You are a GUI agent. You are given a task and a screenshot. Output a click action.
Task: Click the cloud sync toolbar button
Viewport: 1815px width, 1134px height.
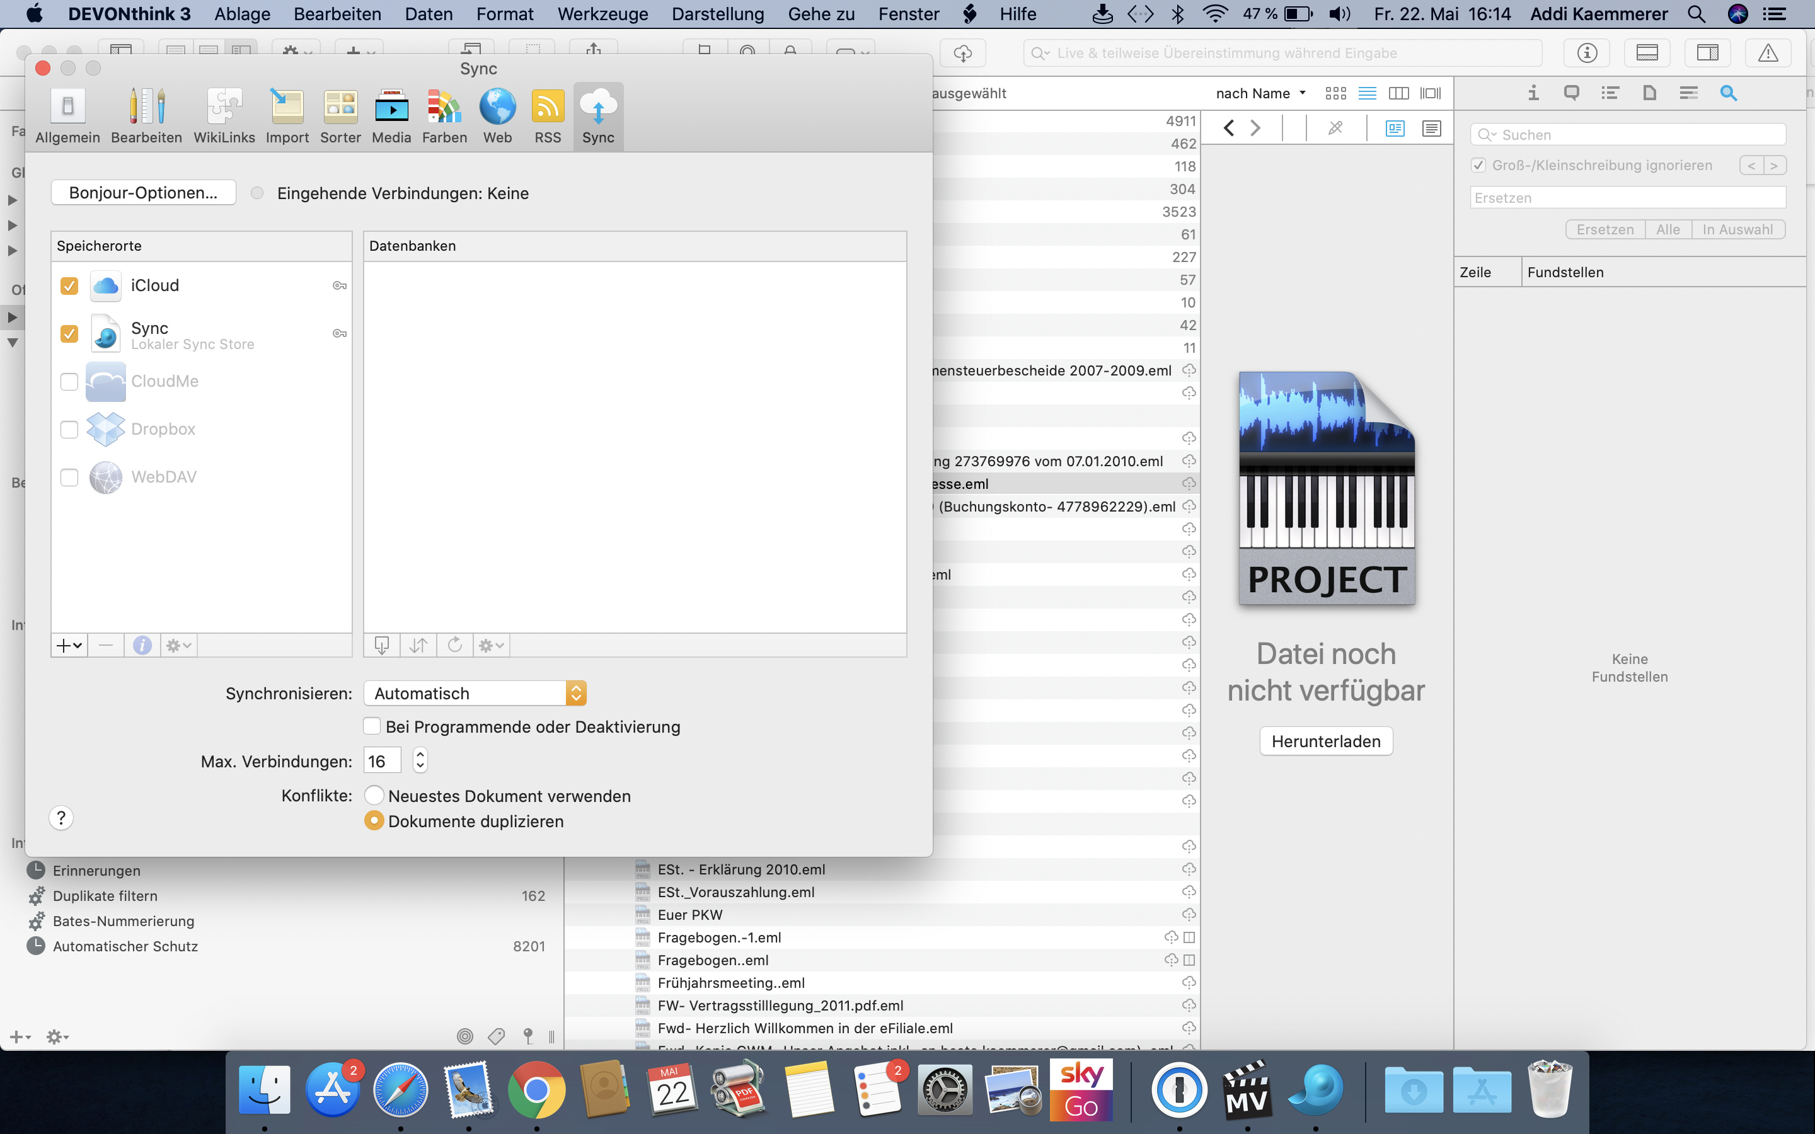point(963,52)
